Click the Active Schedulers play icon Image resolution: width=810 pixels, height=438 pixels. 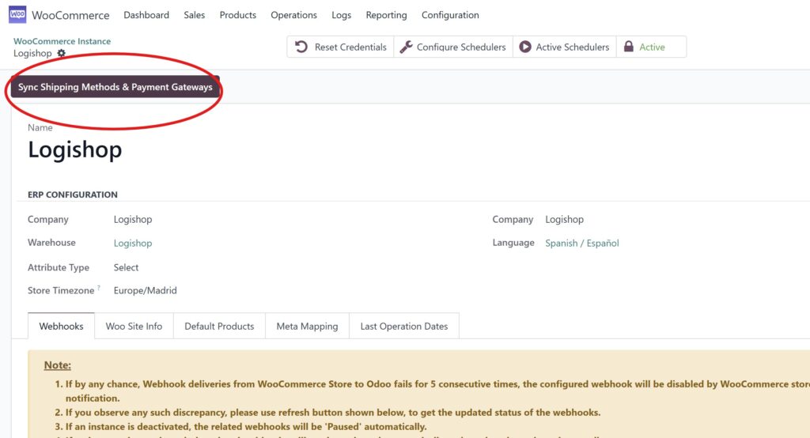525,47
